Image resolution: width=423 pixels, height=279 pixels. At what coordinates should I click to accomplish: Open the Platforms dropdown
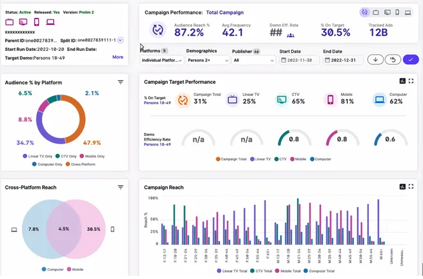pos(162,60)
